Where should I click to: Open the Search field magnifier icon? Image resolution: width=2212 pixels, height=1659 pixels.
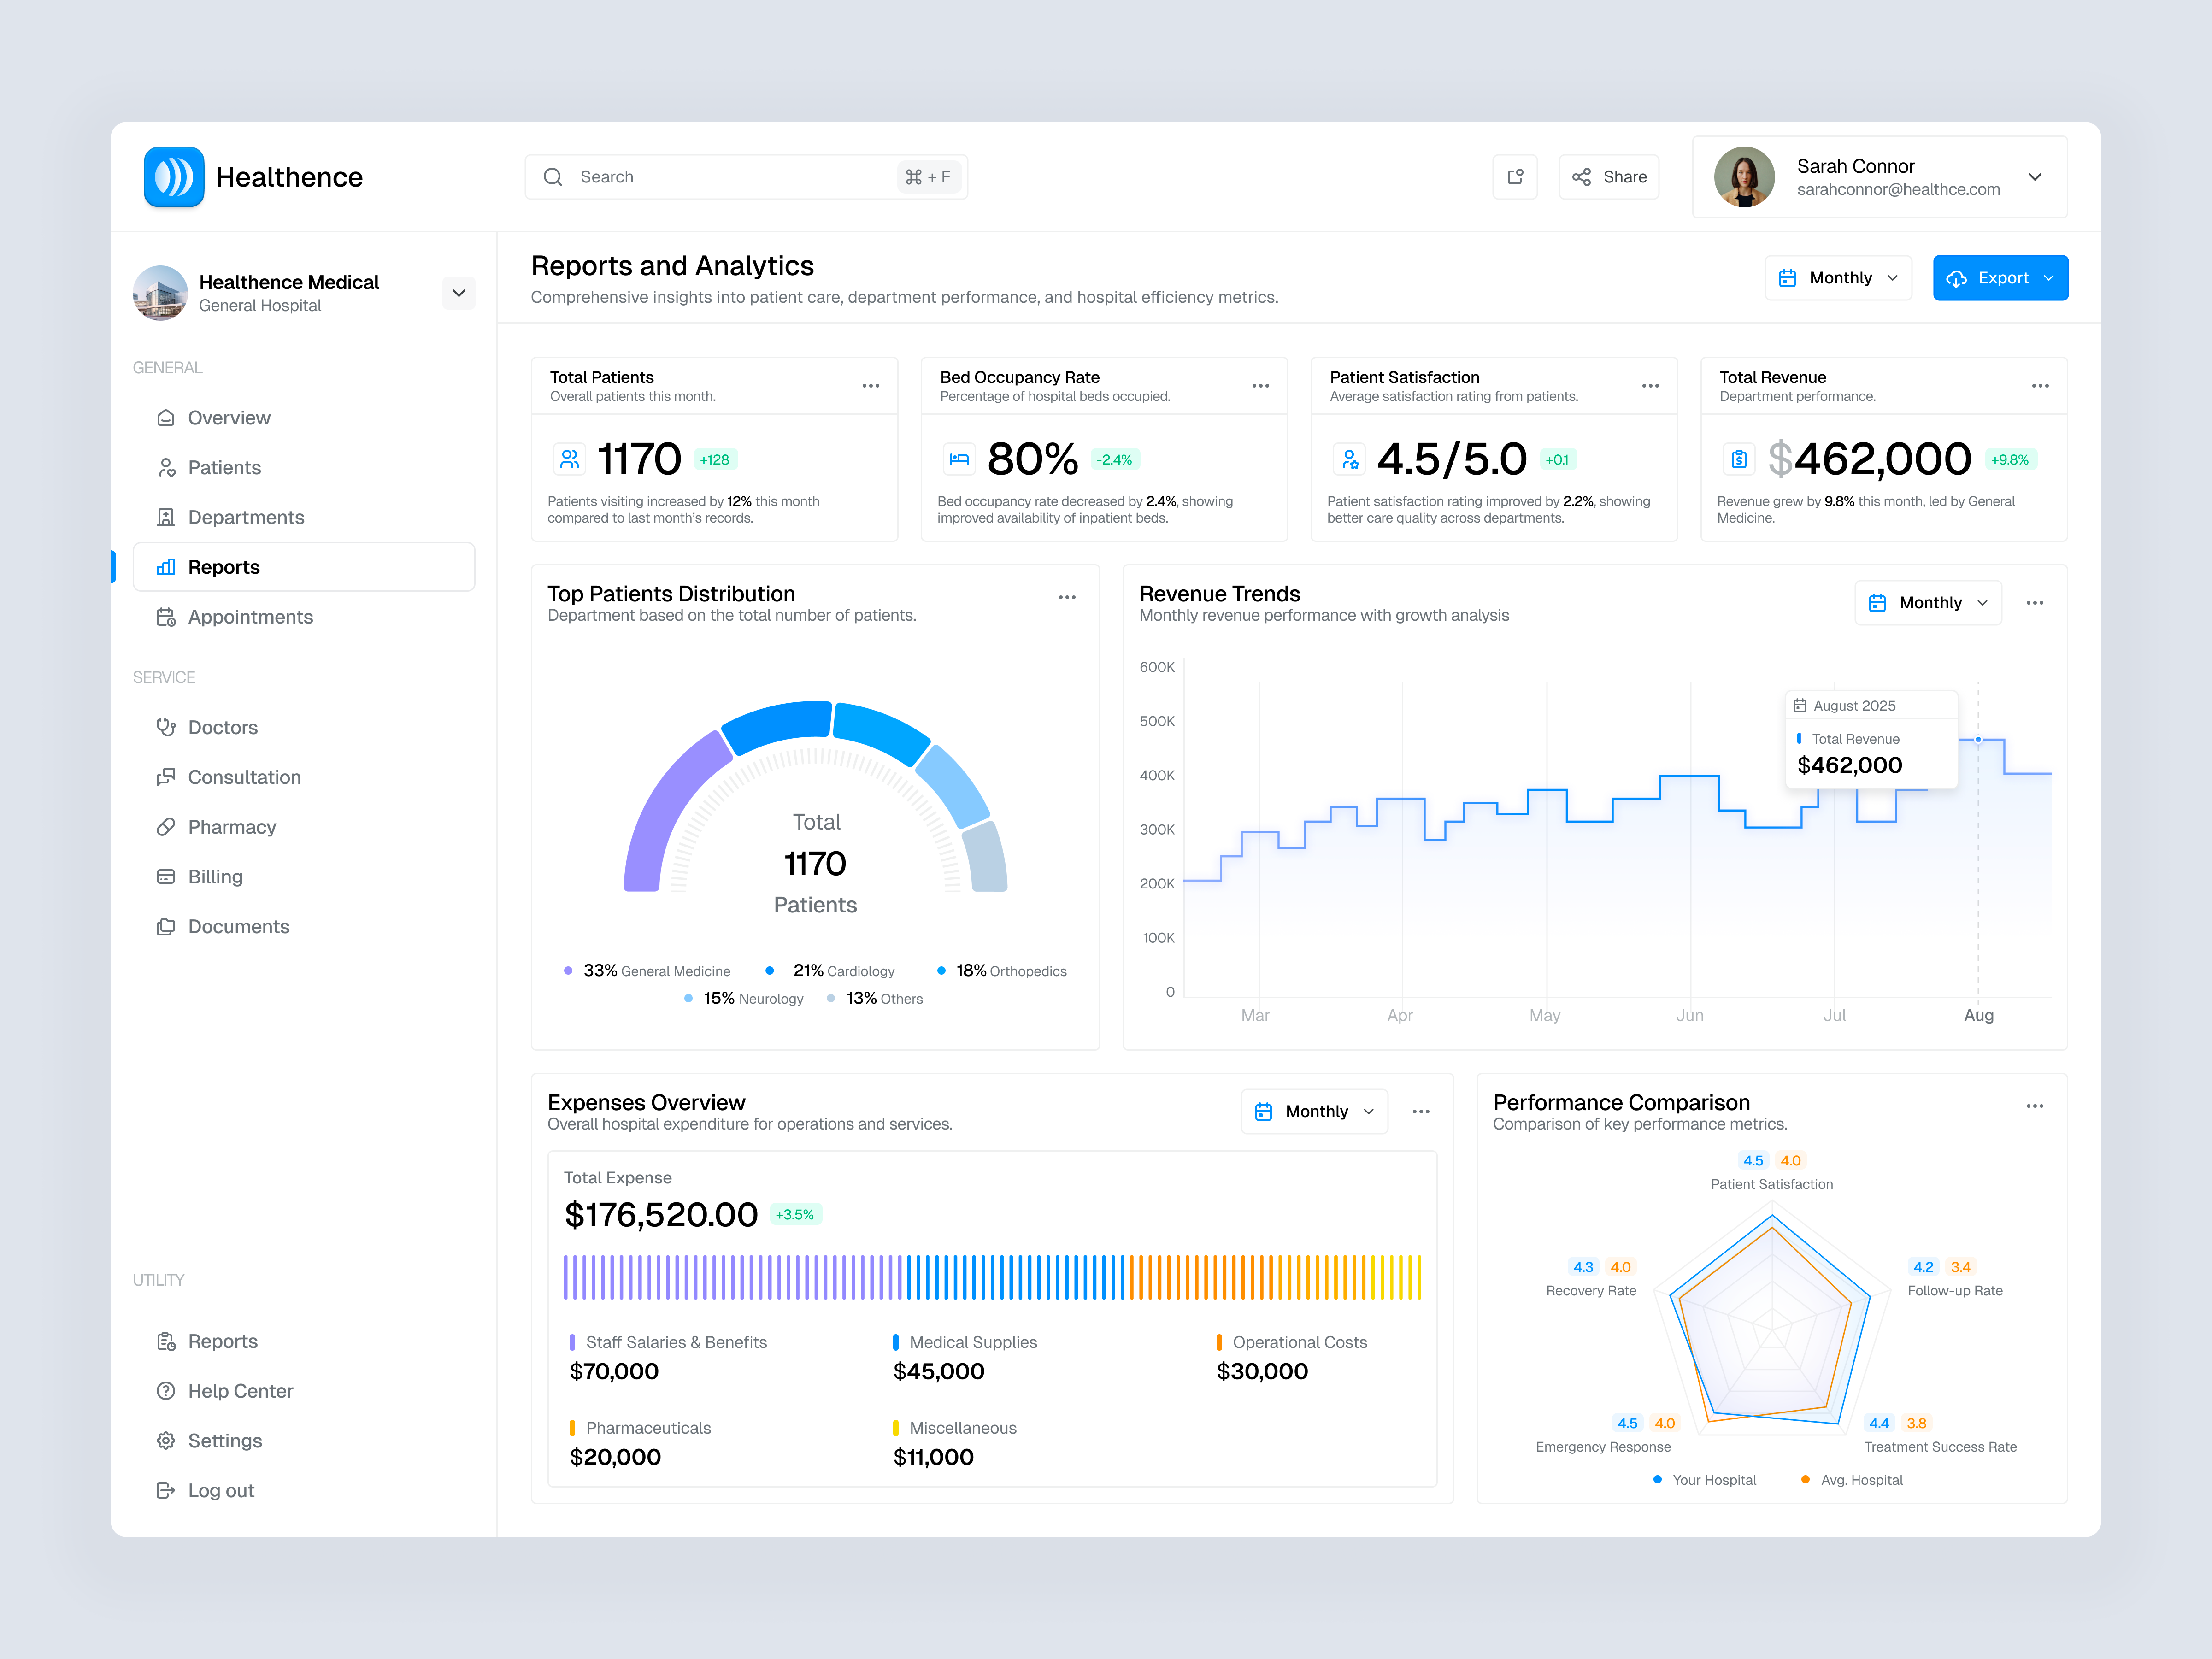(x=553, y=176)
